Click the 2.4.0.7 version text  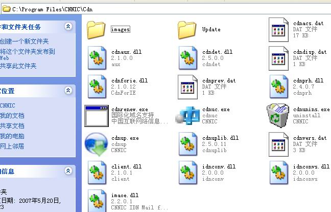coord(303,87)
